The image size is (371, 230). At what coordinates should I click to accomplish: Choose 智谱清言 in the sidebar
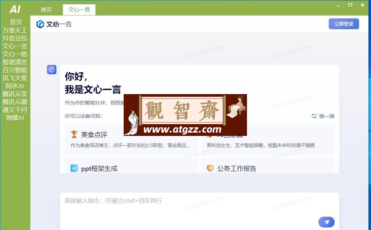coord(15,62)
